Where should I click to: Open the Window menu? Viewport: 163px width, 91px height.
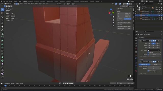(x=15, y=1)
